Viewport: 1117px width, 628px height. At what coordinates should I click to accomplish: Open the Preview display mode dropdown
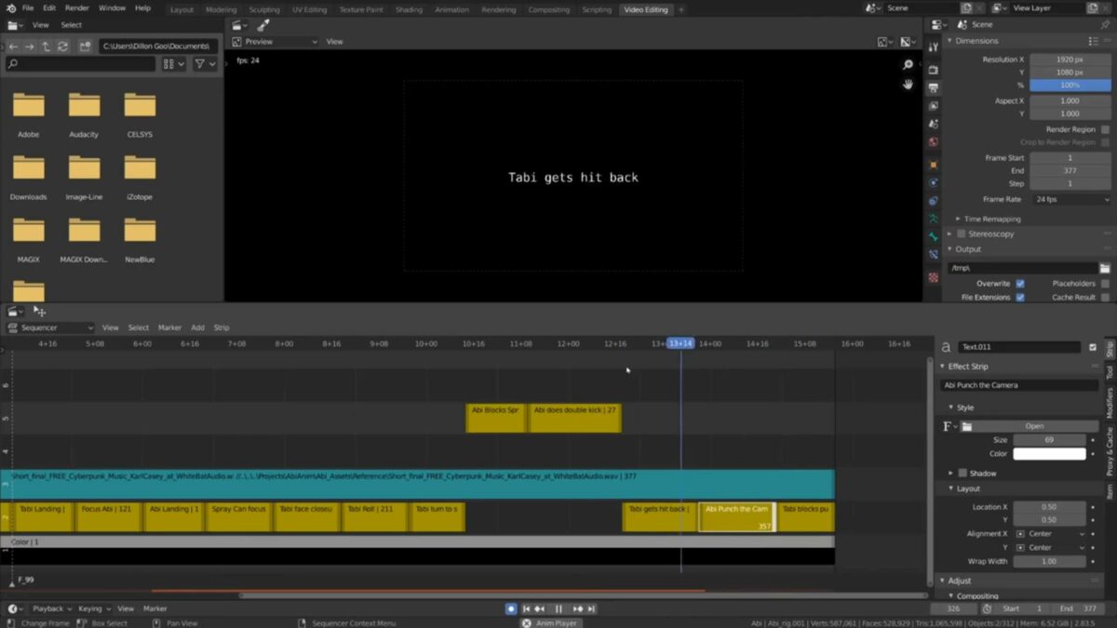(x=275, y=41)
